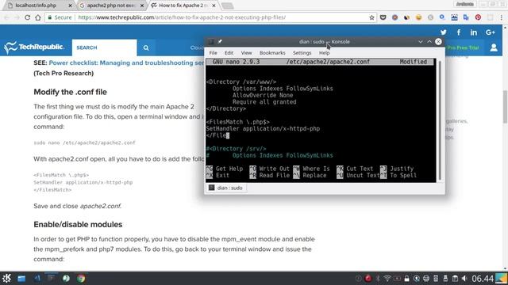The height and width of the screenshot is (285, 508).
Task: Open a new Chrome tab
Action: click(x=227, y=6)
